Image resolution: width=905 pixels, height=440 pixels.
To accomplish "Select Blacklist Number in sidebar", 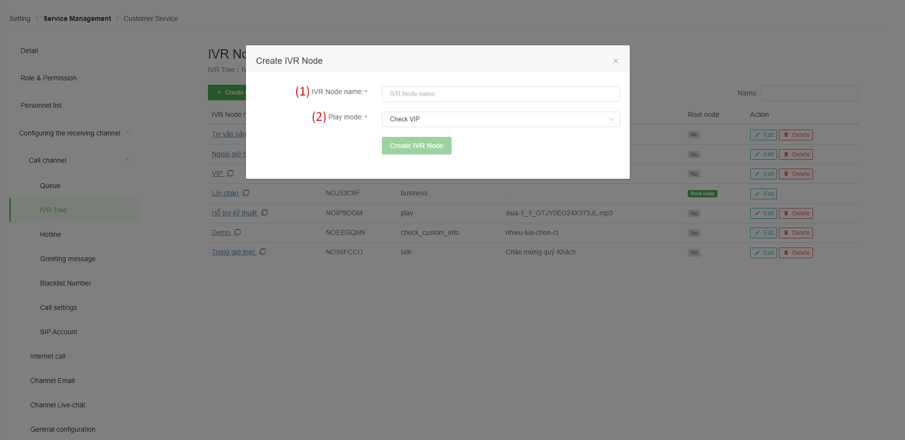I will 65,283.
